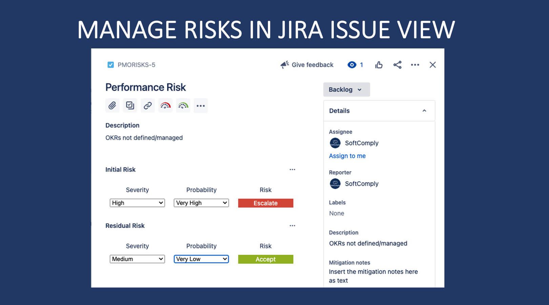This screenshot has height=305, width=549.
Task: Collapse the Details panel
Action: tap(424, 111)
